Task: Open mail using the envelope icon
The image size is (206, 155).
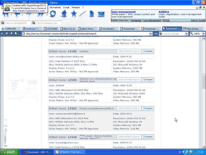Action: point(101,14)
